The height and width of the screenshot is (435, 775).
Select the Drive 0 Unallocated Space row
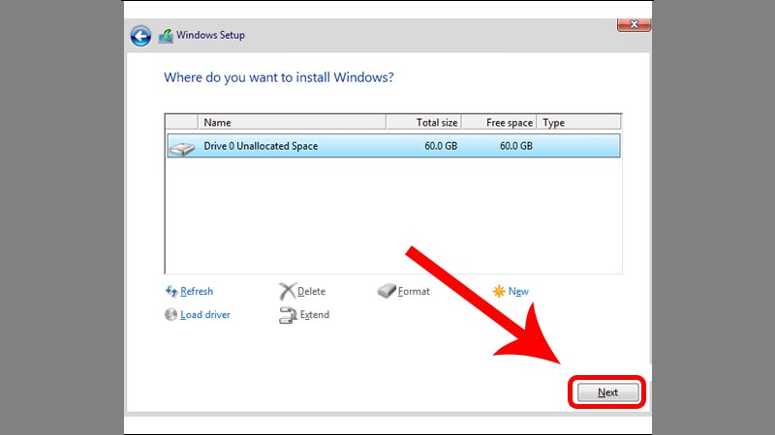[393, 146]
